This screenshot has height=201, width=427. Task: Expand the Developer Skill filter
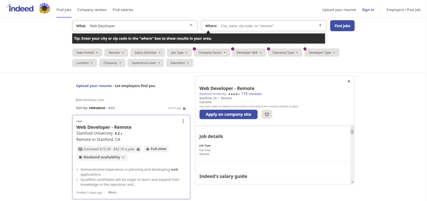click(249, 53)
